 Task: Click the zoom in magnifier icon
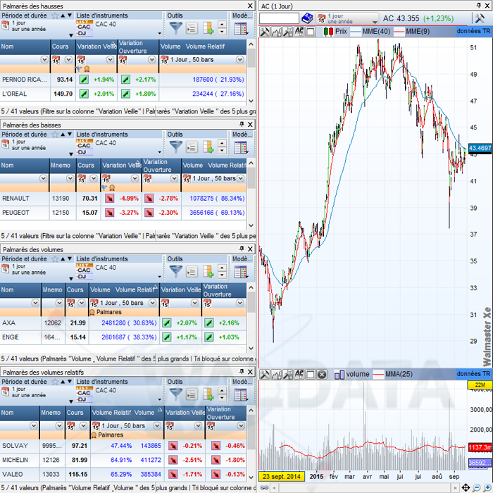point(487,487)
